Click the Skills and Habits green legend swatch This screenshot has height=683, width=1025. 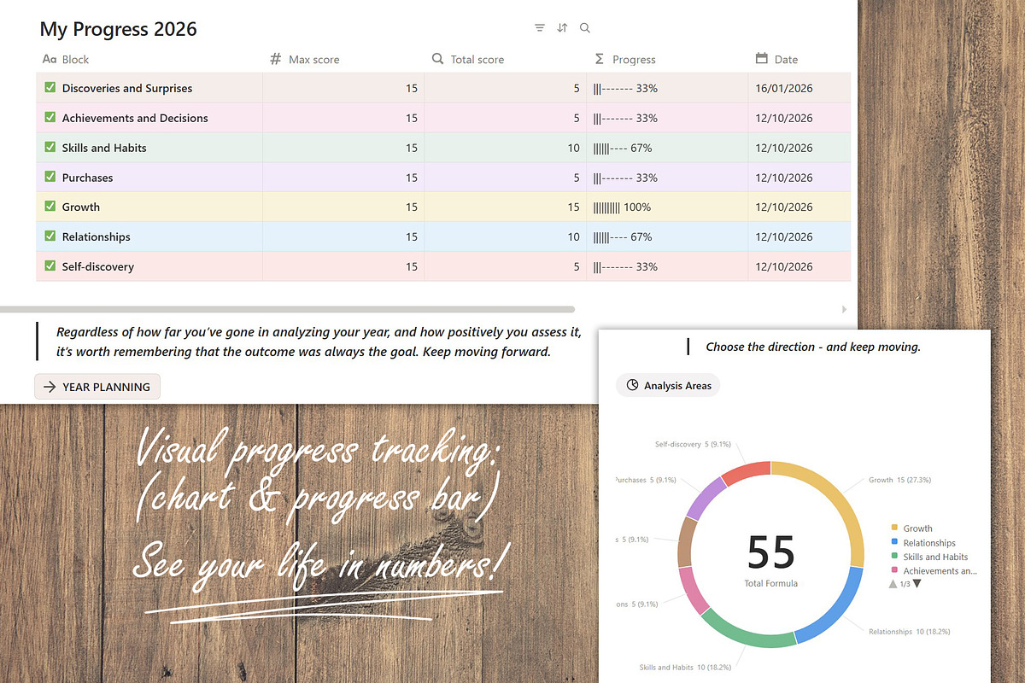pos(894,557)
